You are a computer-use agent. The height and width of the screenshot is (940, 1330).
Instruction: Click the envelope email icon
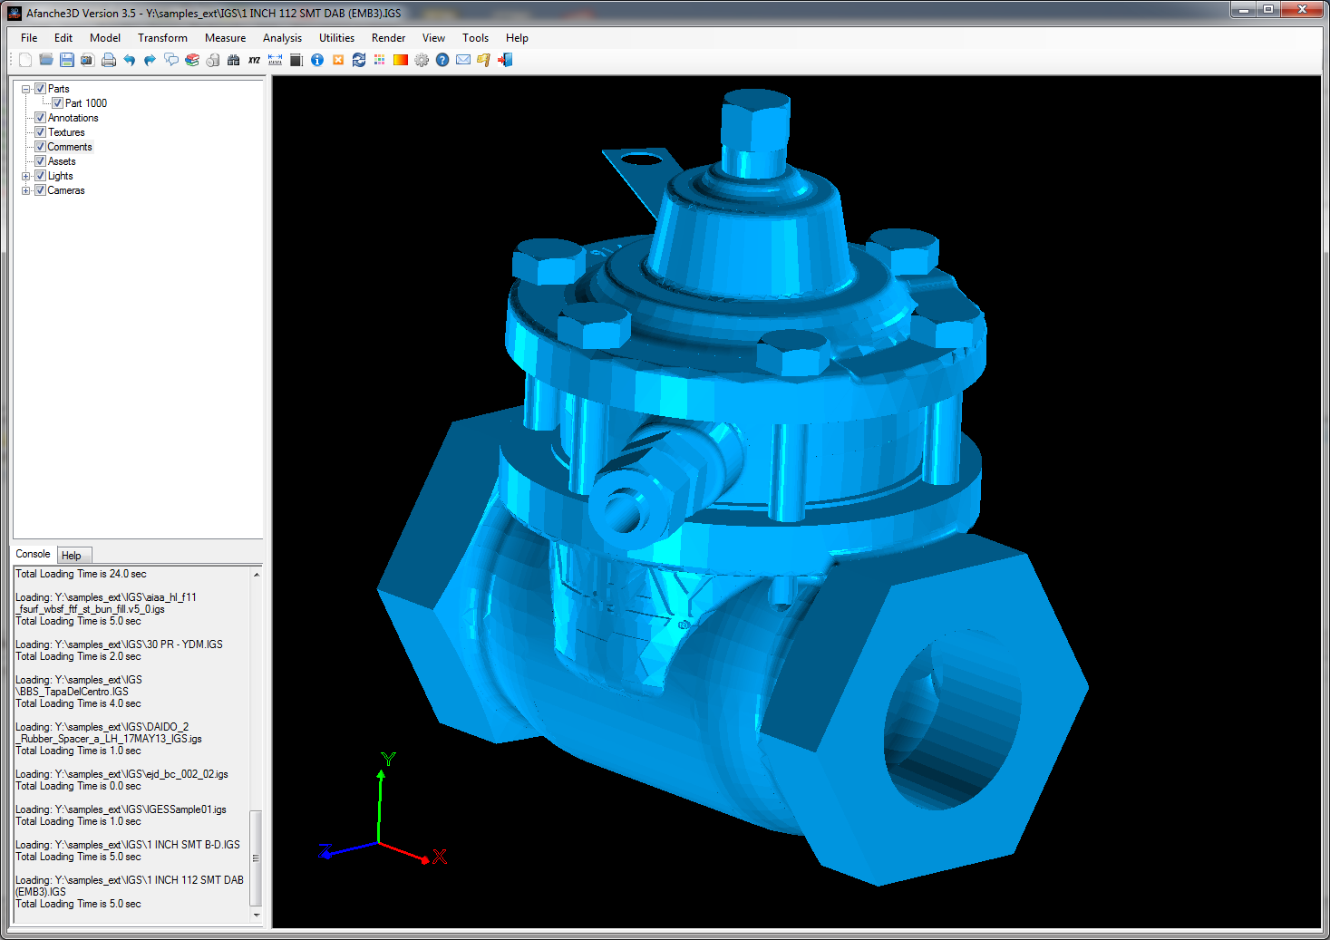(x=463, y=60)
